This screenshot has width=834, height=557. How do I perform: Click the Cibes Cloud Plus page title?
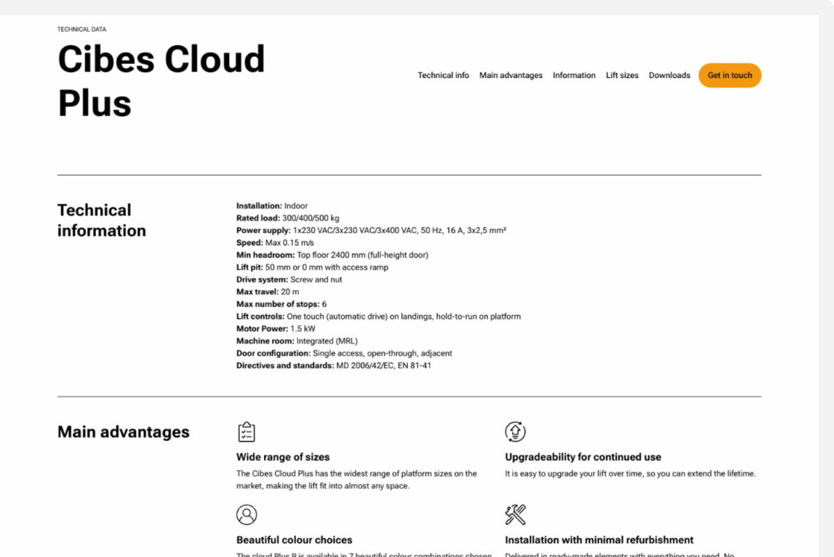pyautogui.click(x=161, y=80)
